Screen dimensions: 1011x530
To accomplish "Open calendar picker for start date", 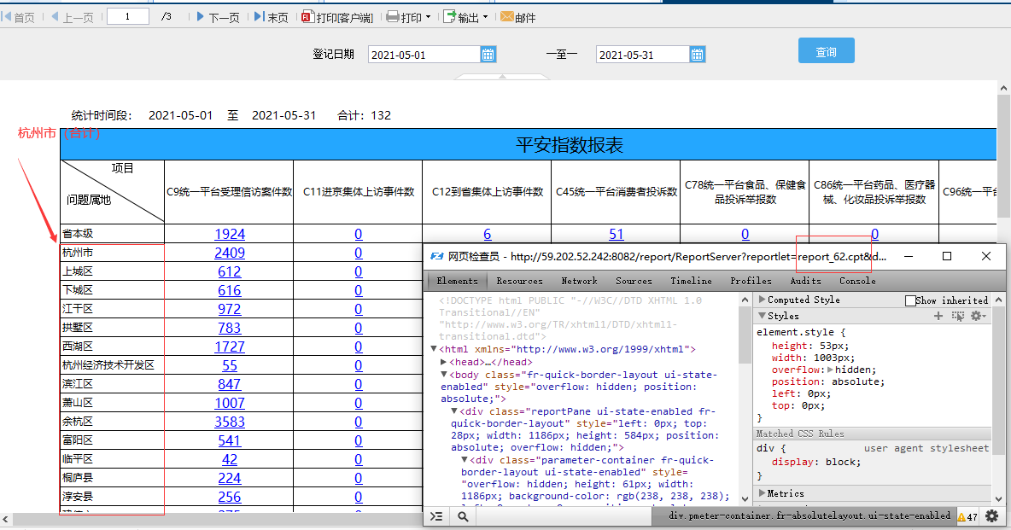I will (x=488, y=55).
